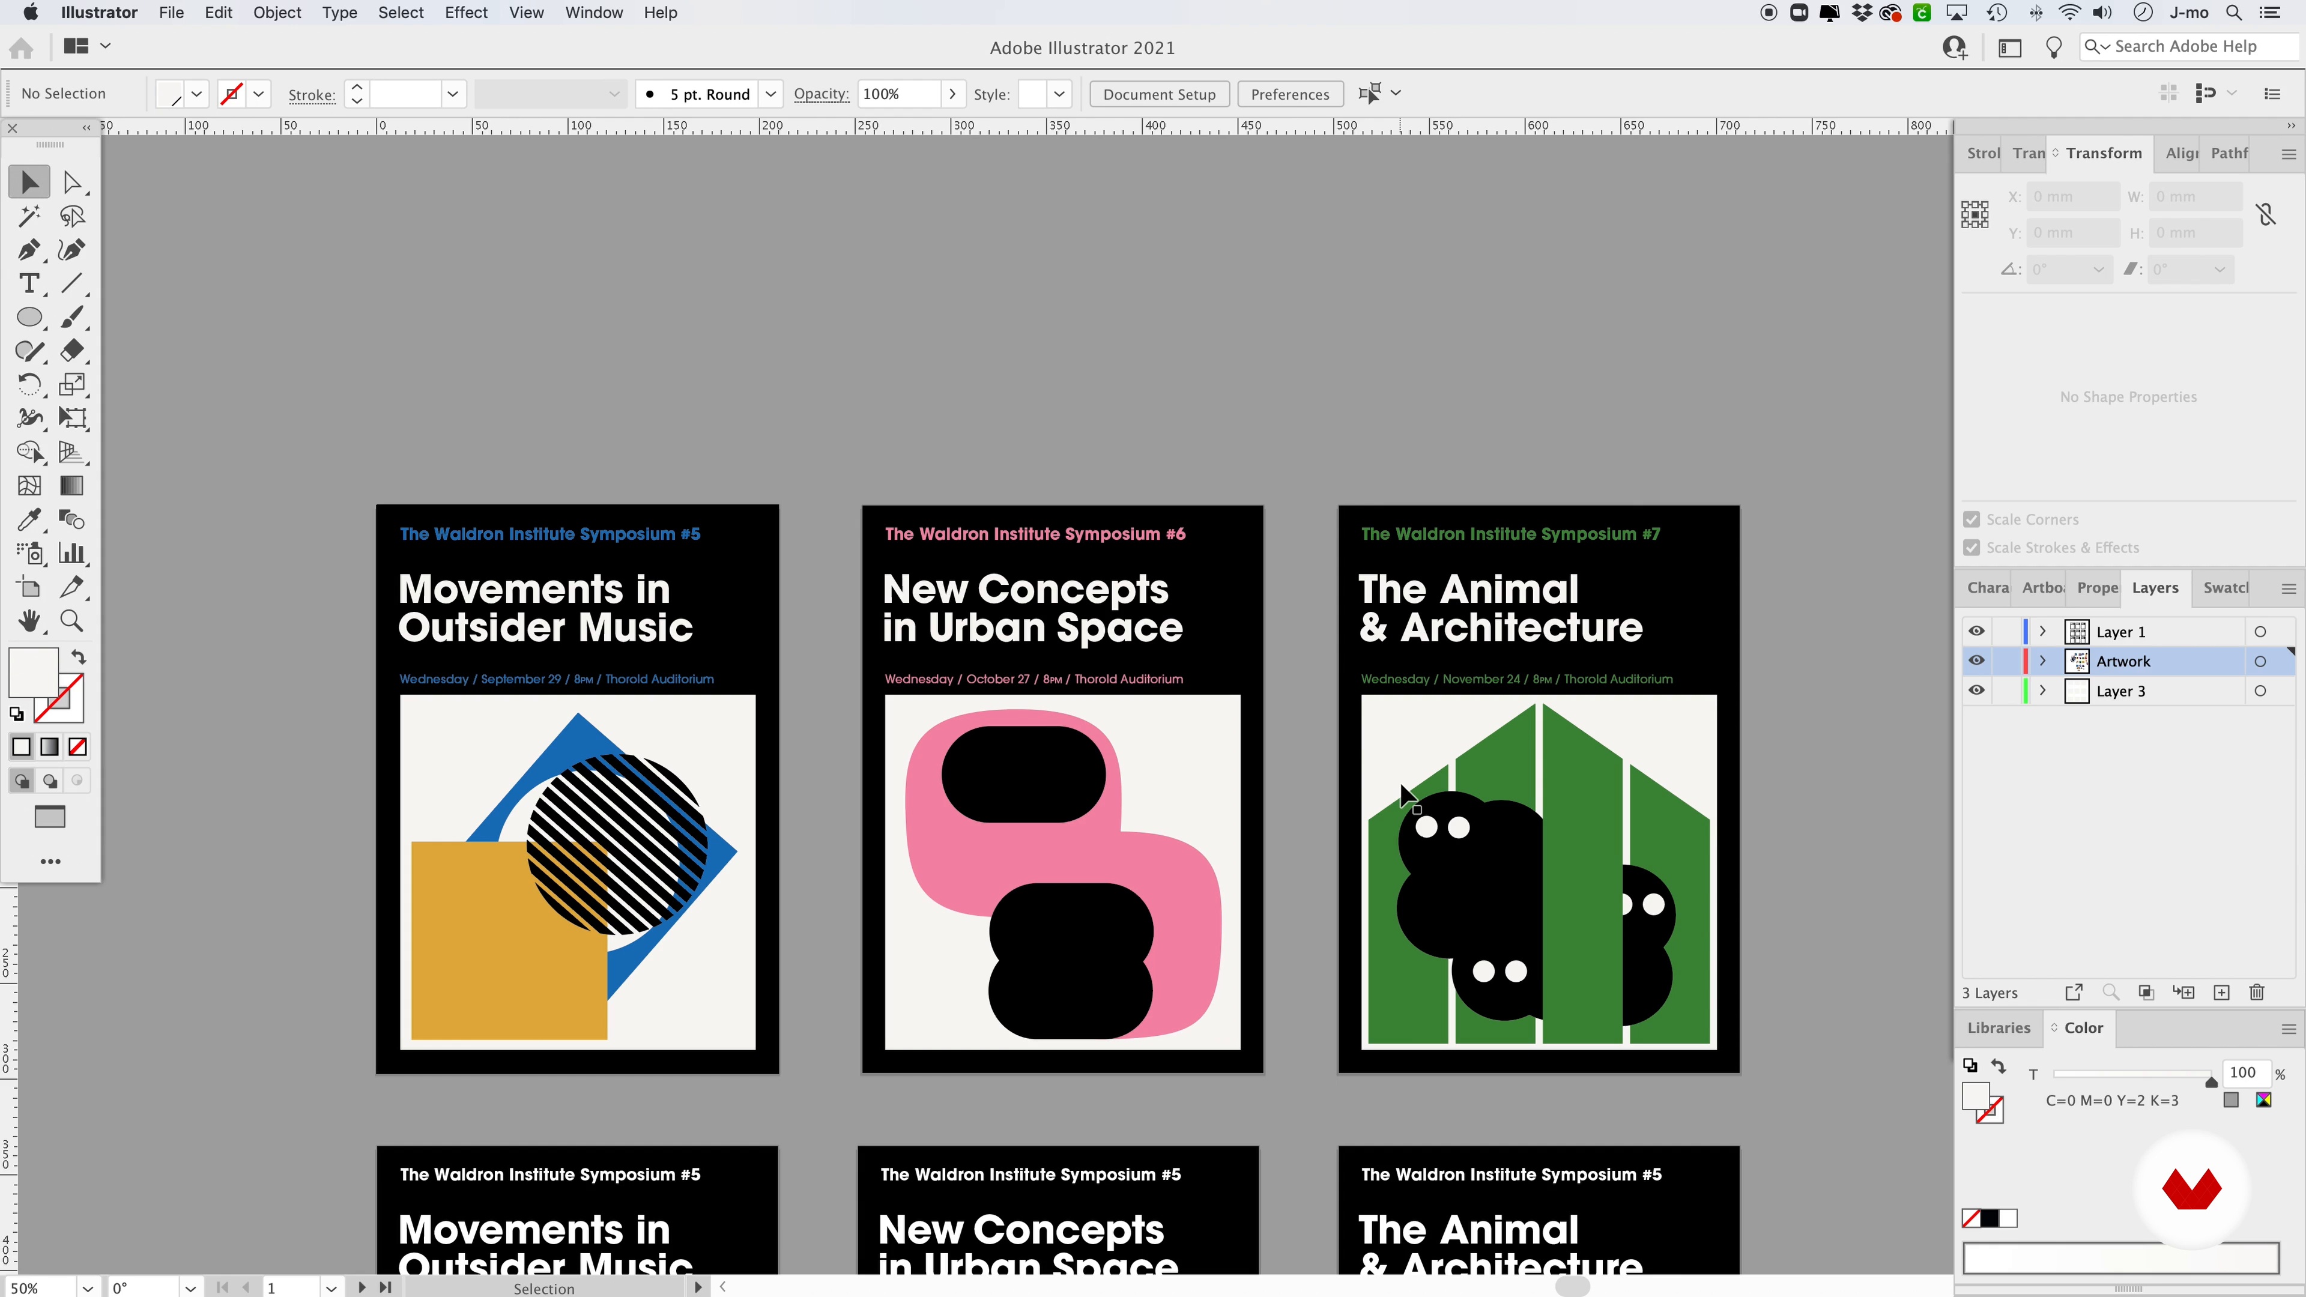Open stroke weight dropdown
This screenshot has height=1297, width=2306.
pyautogui.click(x=453, y=93)
